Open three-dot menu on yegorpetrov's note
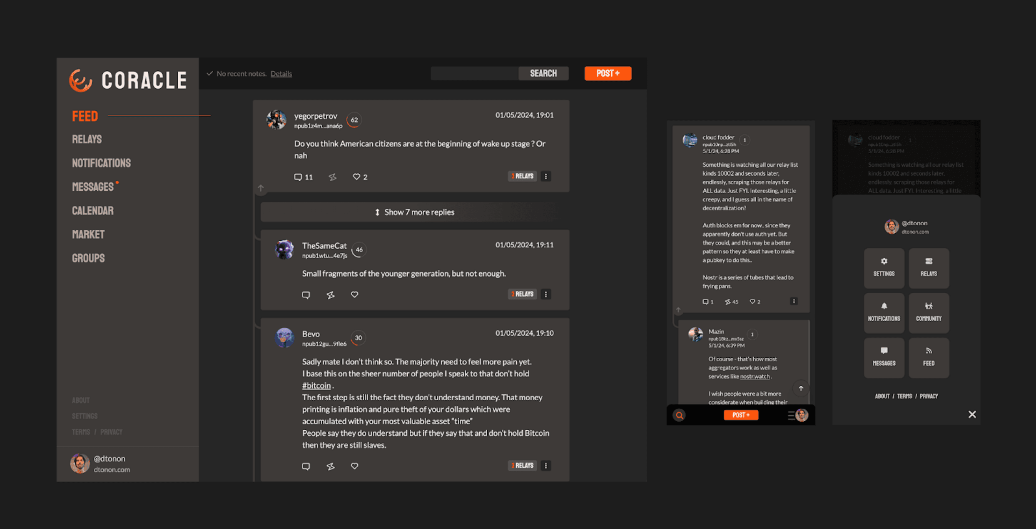The image size is (1036, 529). coord(546,176)
